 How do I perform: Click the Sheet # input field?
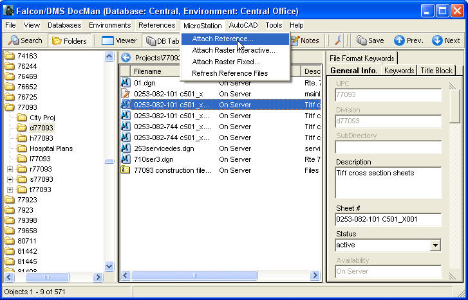(388, 220)
